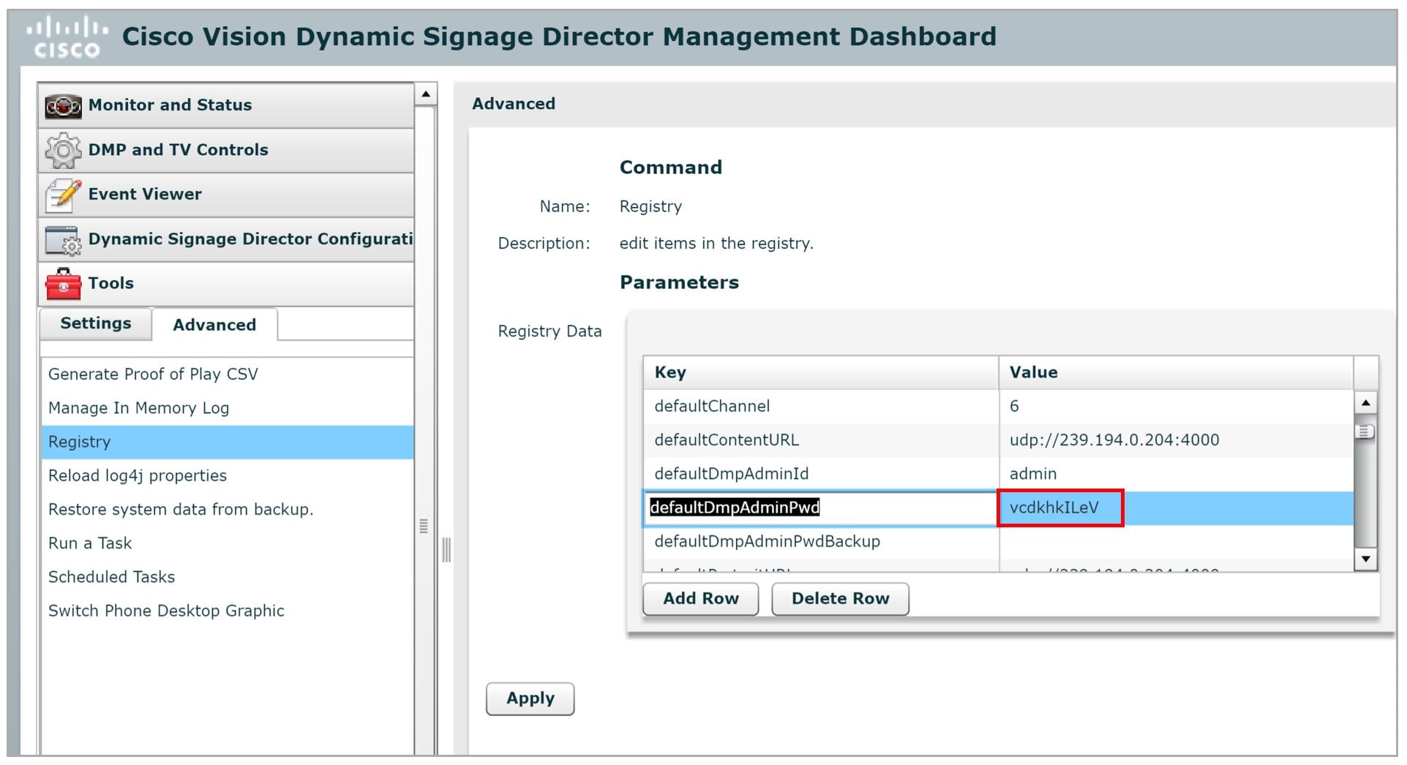This screenshot has width=1407, height=765.
Task: Select the defaultDmpAdminPwdBackup key cell
Action: 821,542
